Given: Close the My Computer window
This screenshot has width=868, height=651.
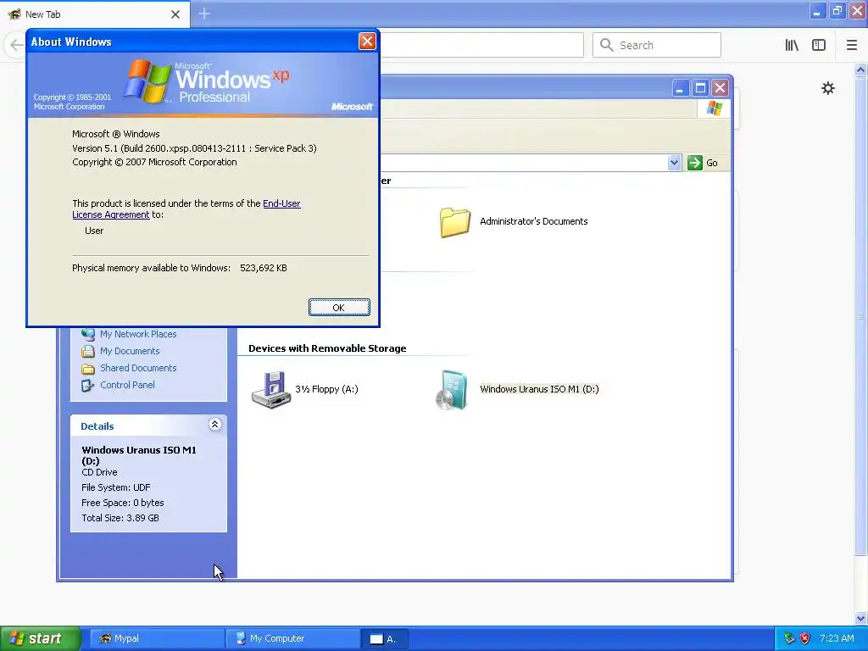Looking at the screenshot, I should tap(720, 88).
